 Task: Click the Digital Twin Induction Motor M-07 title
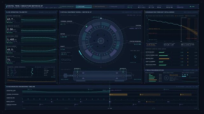pos(25,6)
